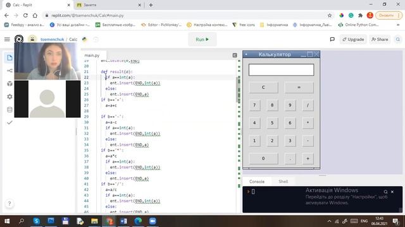Open the Replit hamburger menu

click(7, 39)
